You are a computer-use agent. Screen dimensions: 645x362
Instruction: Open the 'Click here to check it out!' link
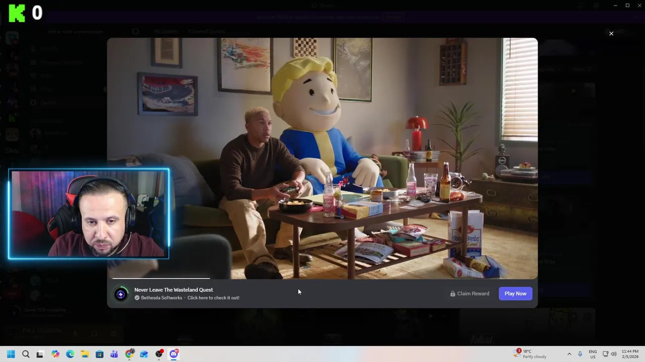(x=213, y=298)
